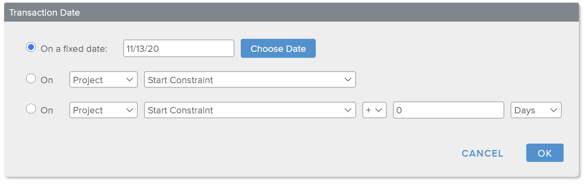Click the CANCEL link
The width and height of the screenshot is (586, 185).
click(482, 153)
